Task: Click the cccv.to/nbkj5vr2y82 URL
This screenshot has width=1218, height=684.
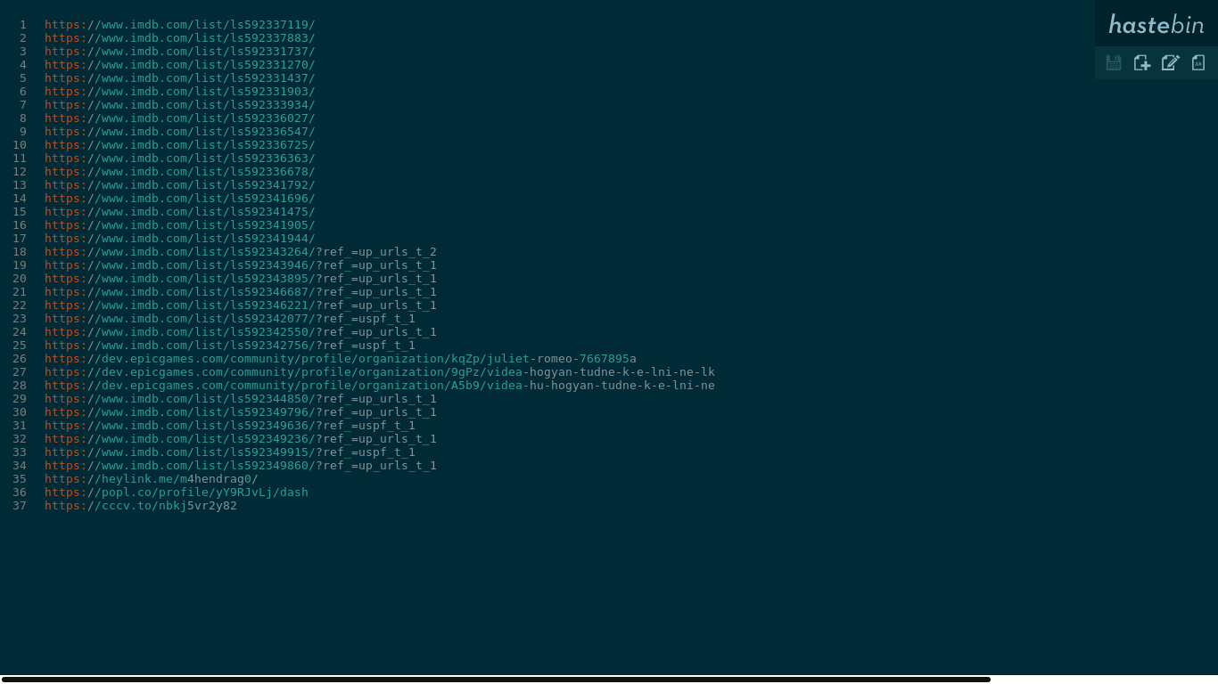Action: tap(141, 506)
